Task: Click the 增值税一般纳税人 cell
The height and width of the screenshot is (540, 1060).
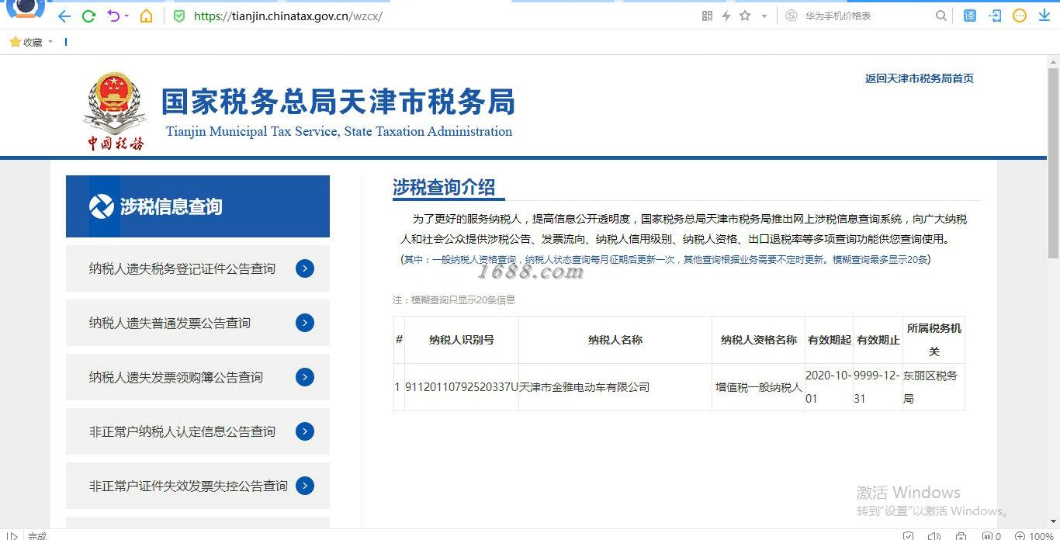Action: click(x=759, y=386)
